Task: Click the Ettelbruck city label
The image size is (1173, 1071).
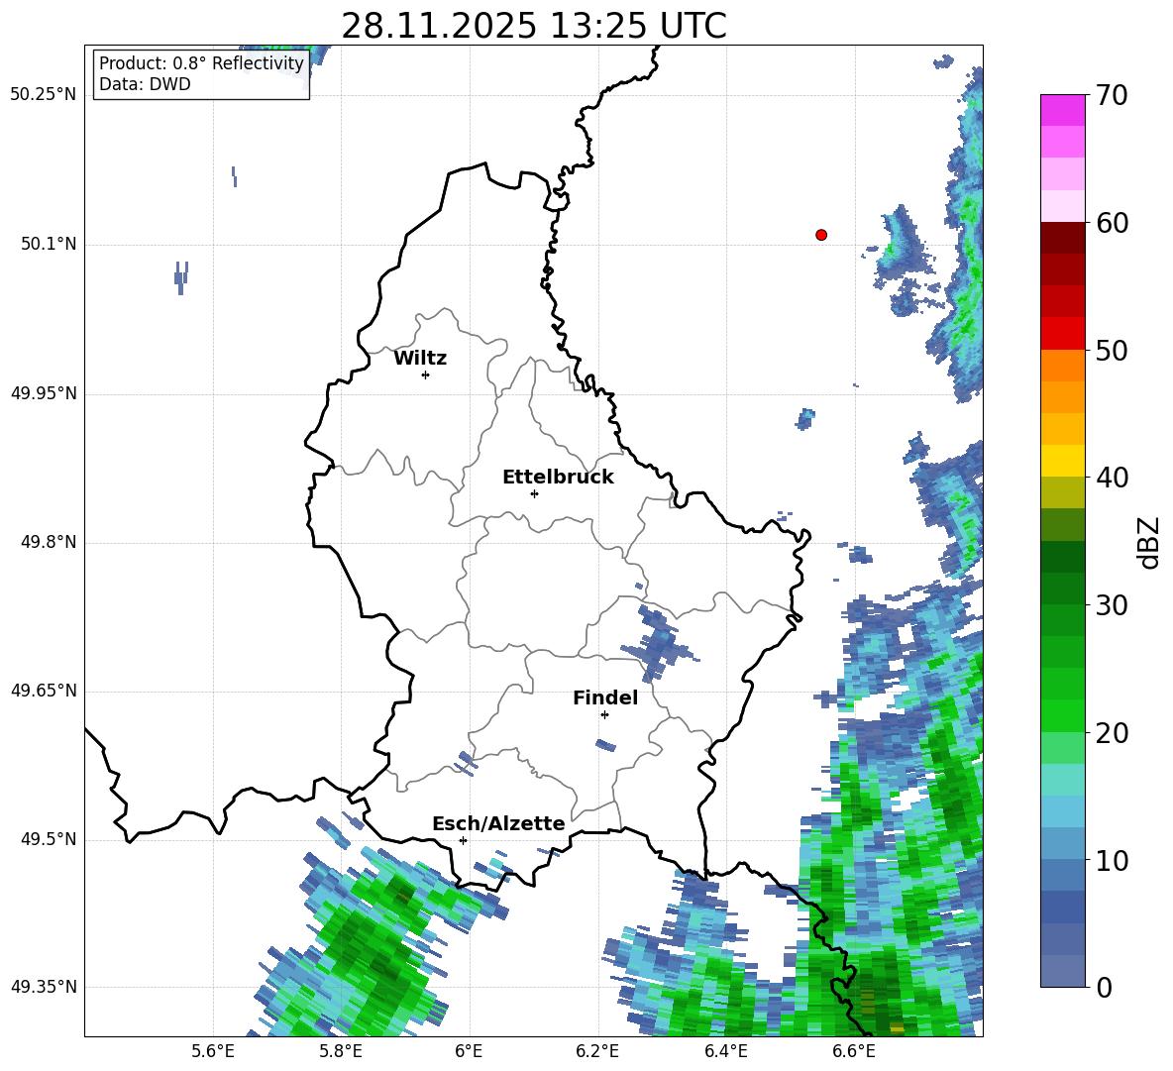Action: (x=558, y=478)
